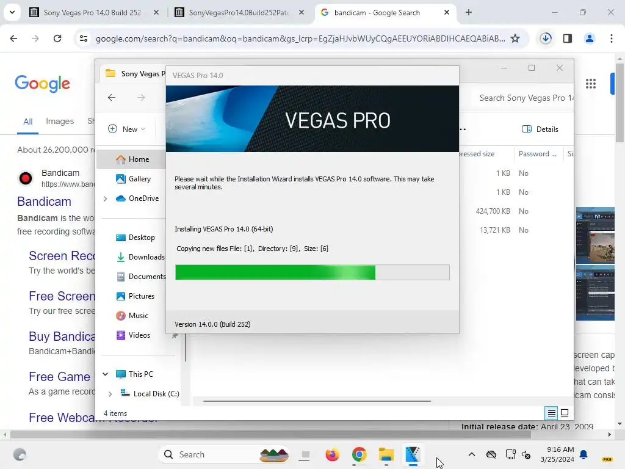
Task: Select the Images search tab
Action: [60, 122]
